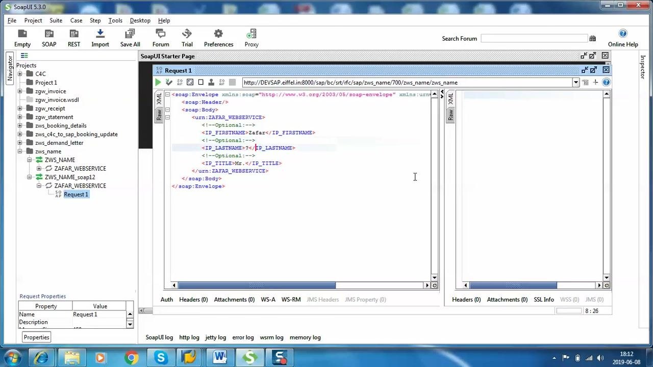Open the request Auth tab
The height and width of the screenshot is (367, 653).
(167, 300)
